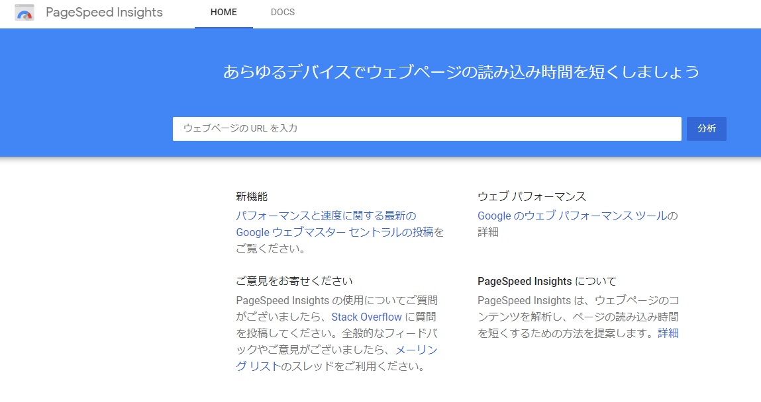
Task: Follow the Stack Overflow link
Action: pos(366,317)
